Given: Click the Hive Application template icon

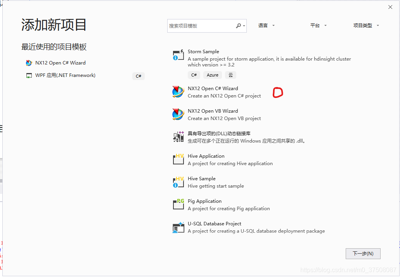Looking at the screenshot, I should tap(178, 159).
